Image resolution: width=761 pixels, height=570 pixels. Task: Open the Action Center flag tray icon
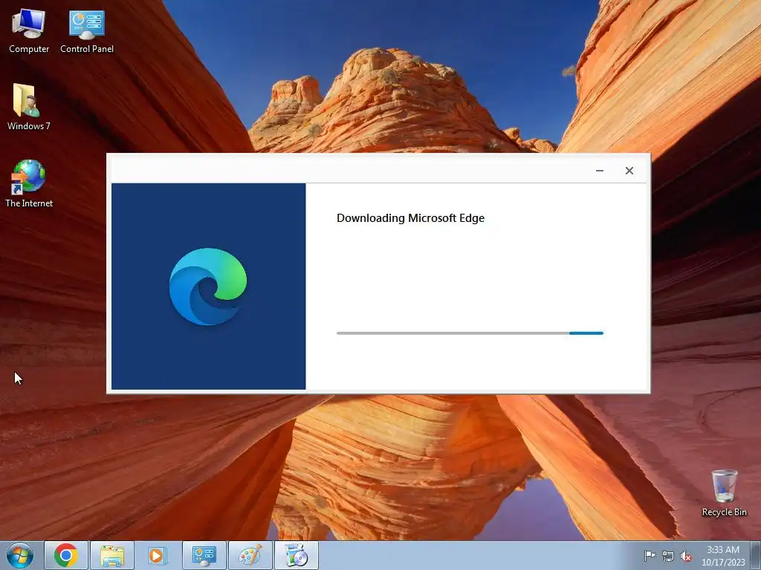click(650, 556)
